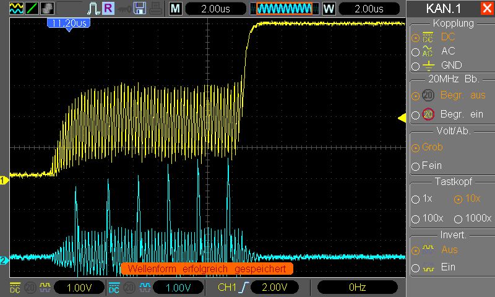Viewport: 495px width, 297px height.
Task: Choose the 1x probe setting
Action: 415,200
